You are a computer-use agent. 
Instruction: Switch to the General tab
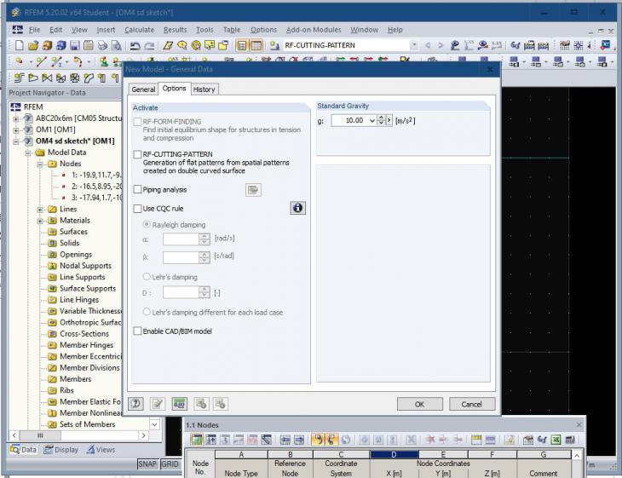[x=143, y=89]
